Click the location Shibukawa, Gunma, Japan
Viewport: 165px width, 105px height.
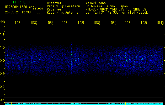[x=107, y=6]
